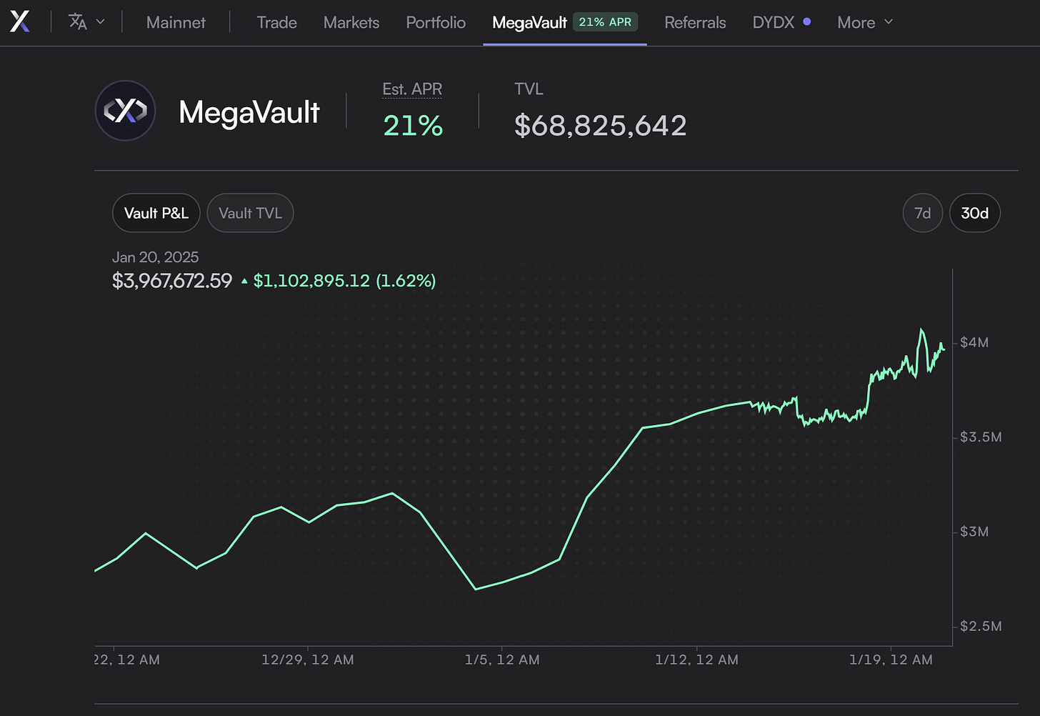Viewport: 1040px width, 716px height.
Task: Open the Portfolio page
Action: point(436,22)
